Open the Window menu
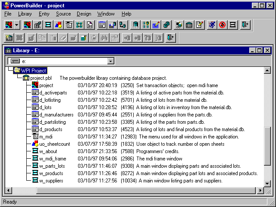Viewport: 276px width, 207px height. click(106, 14)
